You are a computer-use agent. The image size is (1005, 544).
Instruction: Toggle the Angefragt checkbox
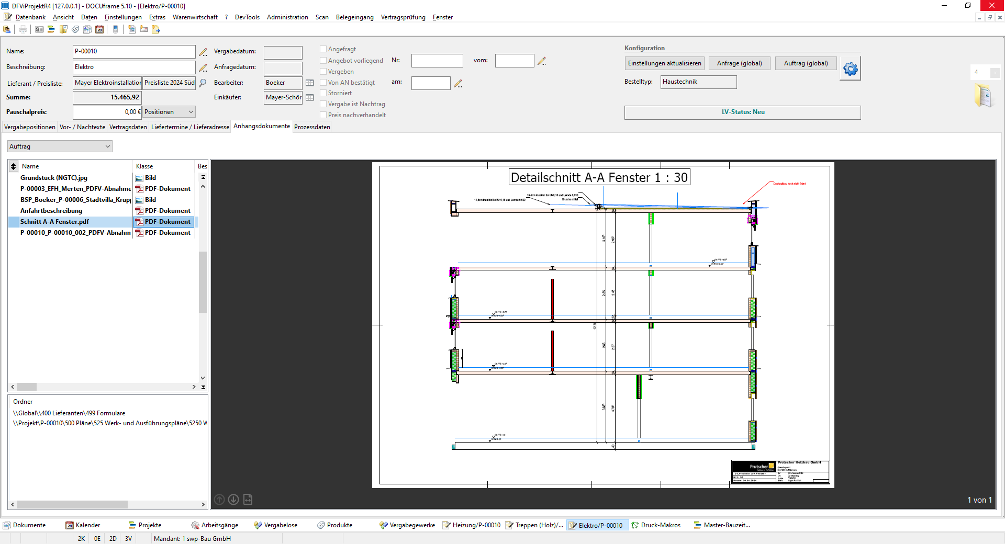(323, 49)
